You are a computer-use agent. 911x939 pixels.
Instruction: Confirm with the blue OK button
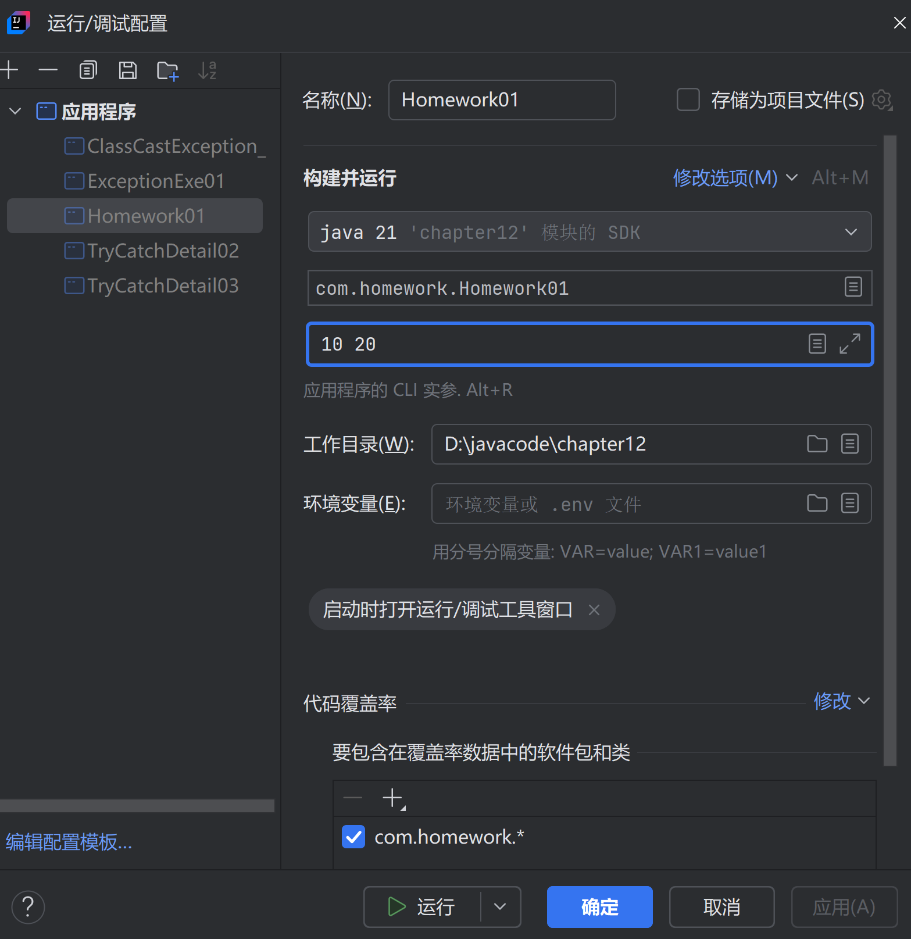(x=599, y=907)
